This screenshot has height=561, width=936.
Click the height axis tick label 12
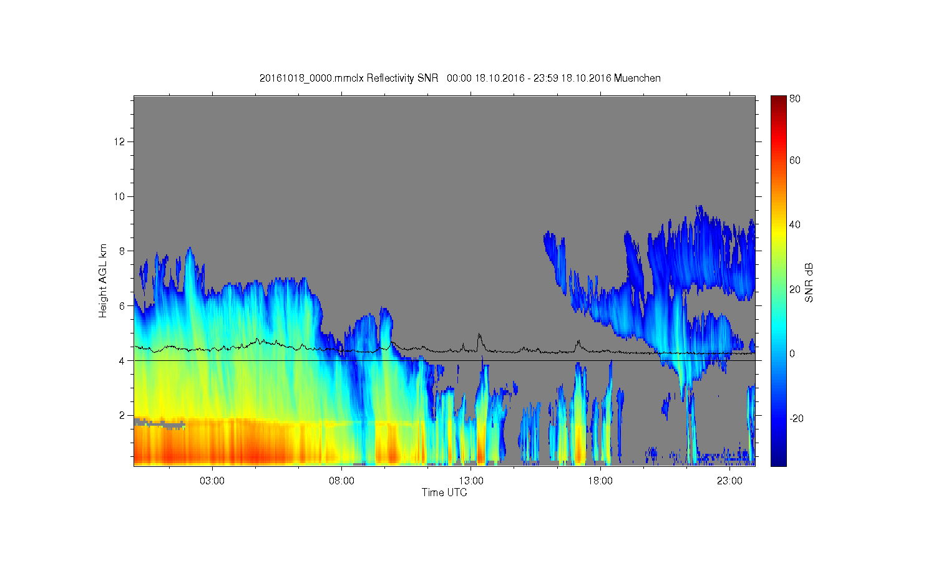[120, 141]
